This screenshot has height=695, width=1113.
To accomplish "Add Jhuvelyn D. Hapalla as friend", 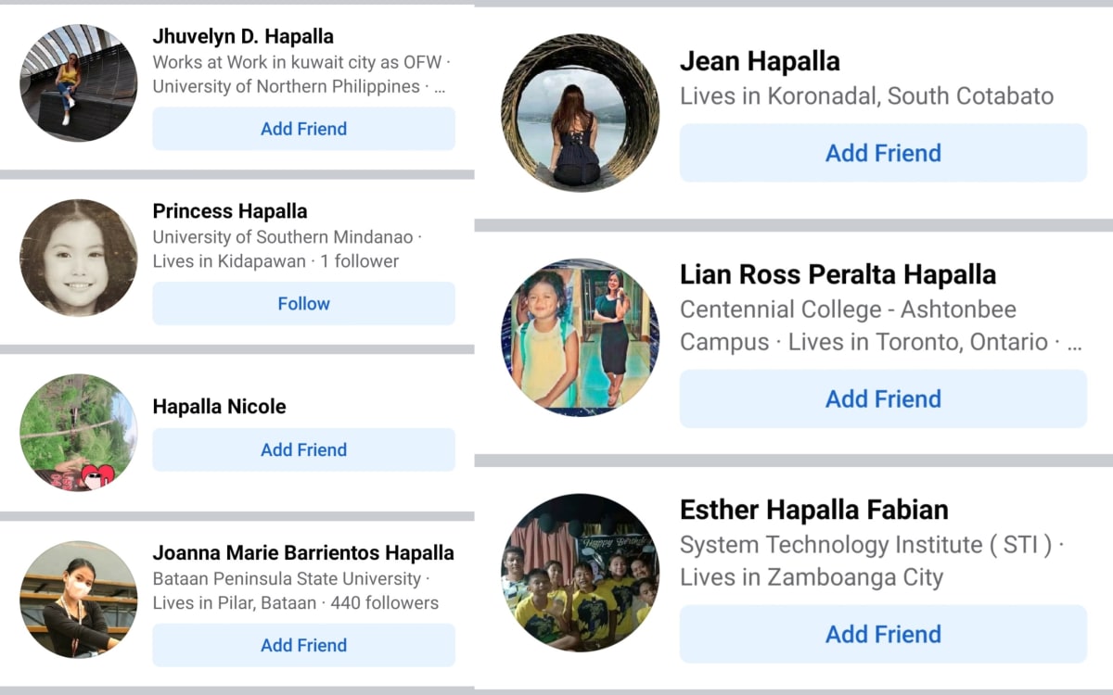I will tap(303, 129).
